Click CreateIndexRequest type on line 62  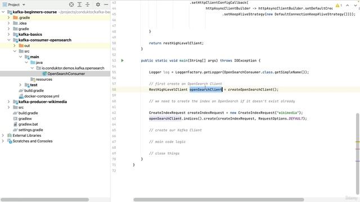(x=167, y=113)
